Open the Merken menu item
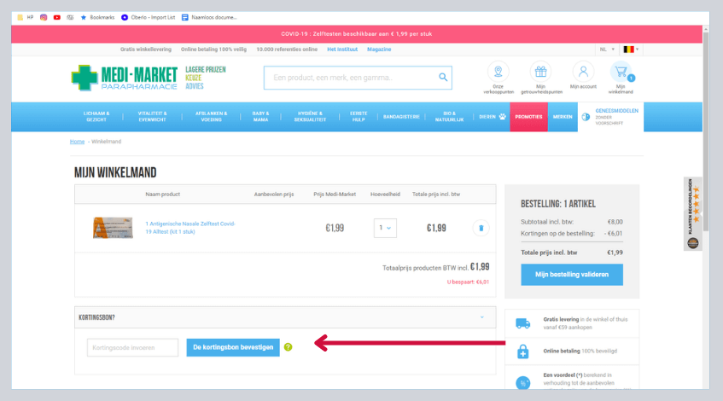Screen dimensions: 723x401 pyautogui.click(x=563, y=117)
